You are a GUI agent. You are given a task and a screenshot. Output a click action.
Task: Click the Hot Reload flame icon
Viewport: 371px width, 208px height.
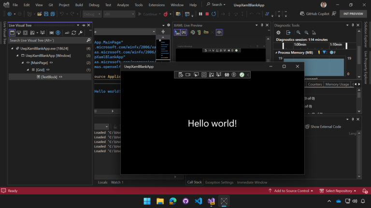166,14
